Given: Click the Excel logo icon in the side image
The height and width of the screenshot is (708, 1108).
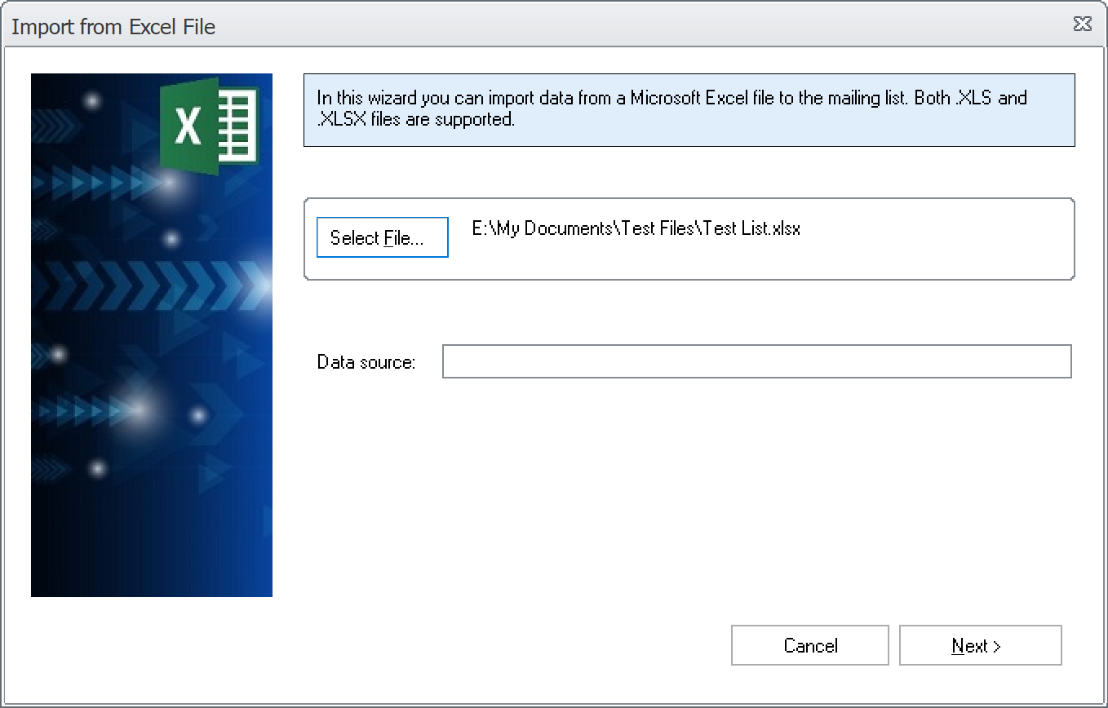Looking at the screenshot, I should click(209, 126).
